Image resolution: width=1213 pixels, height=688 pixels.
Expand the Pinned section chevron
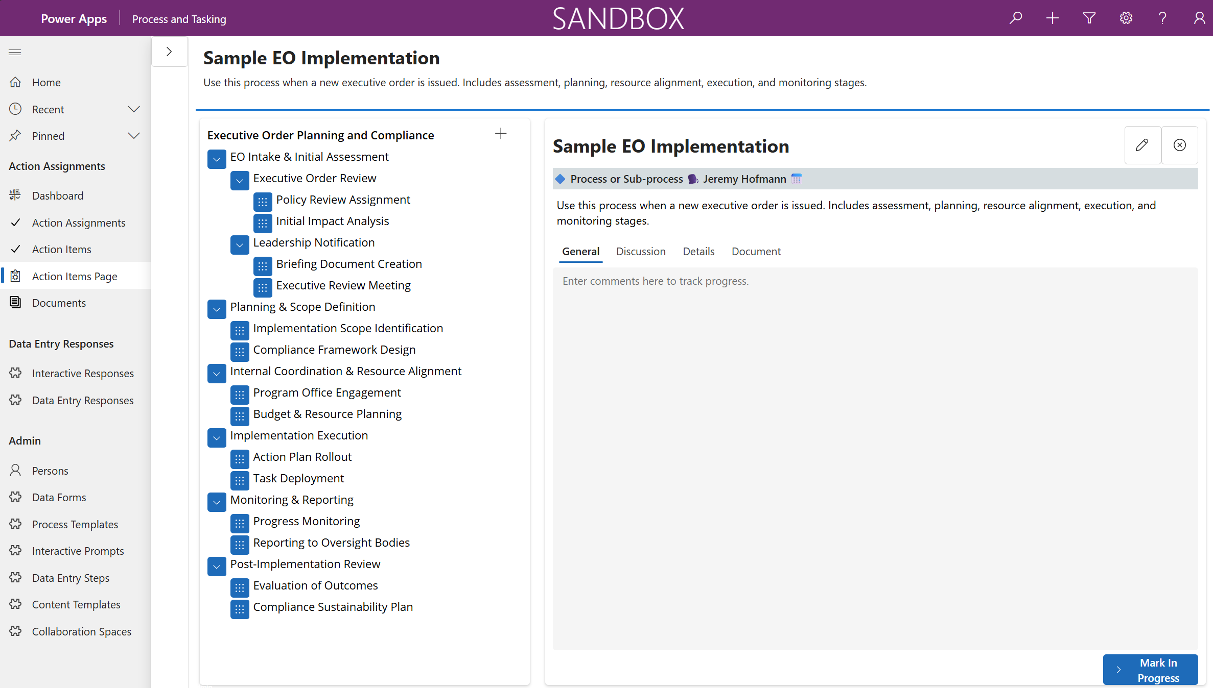pyautogui.click(x=134, y=136)
